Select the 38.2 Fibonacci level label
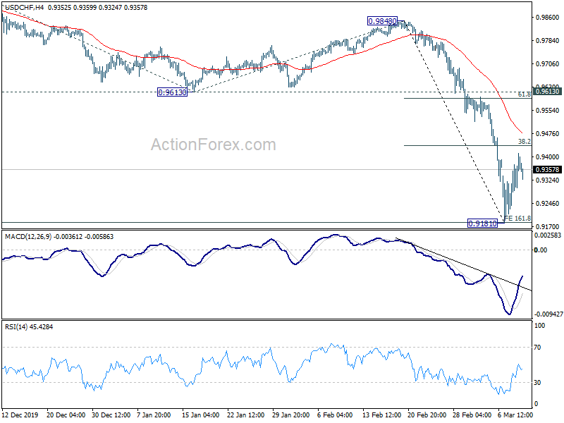The height and width of the screenshot is (423, 564). pos(524,142)
